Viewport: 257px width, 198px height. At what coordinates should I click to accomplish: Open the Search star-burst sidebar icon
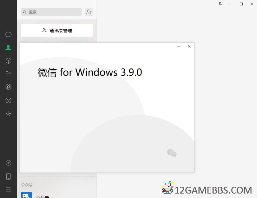[x=8, y=114]
